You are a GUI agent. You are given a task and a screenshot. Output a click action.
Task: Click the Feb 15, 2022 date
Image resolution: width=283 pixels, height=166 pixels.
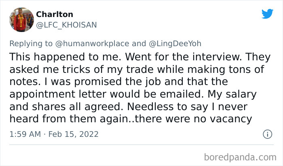coord(74,134)
